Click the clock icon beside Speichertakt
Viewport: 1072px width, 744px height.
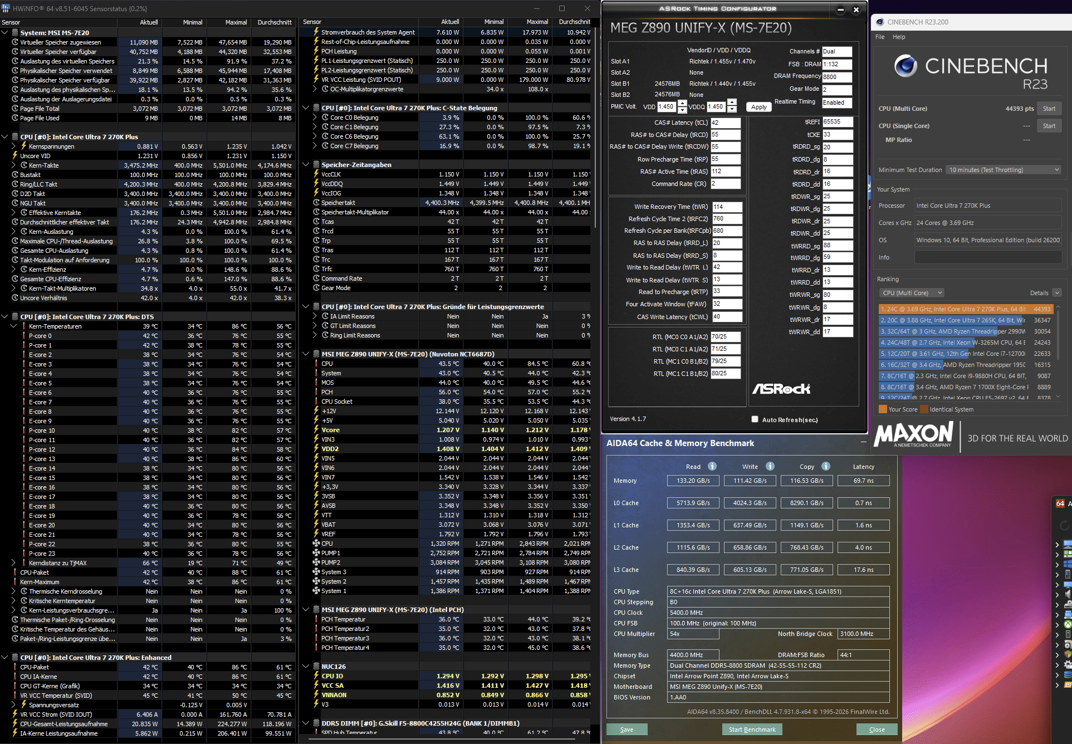click(x=316, y=203)
